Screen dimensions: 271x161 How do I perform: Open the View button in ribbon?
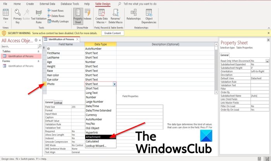5,16
